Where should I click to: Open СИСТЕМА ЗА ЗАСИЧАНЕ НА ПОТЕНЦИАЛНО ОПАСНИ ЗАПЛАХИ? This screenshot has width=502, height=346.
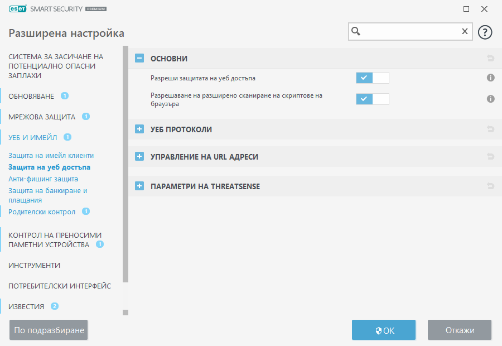coord(56,66)
